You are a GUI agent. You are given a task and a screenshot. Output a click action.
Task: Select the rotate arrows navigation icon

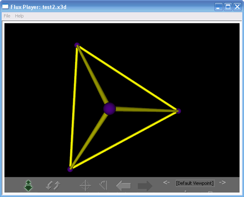[x=53, y=186]
